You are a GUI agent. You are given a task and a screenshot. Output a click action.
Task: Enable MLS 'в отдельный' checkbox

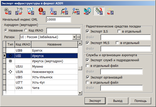point(118,43)
